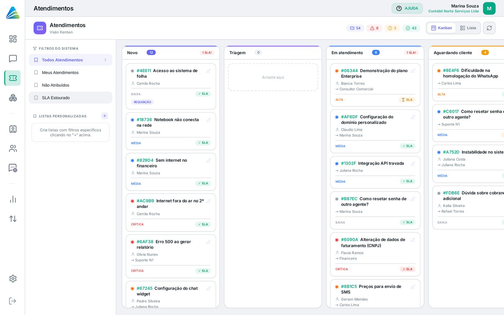This screenshot has height=315, width=504.
Task: Open ticket #1302F Integração API travada
Action: pyautogui.click(x=375, y=172)
